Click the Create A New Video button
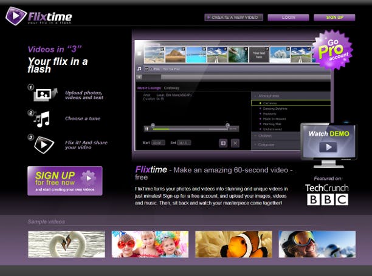The image size is (372, 276). click(x=233, y=17)
